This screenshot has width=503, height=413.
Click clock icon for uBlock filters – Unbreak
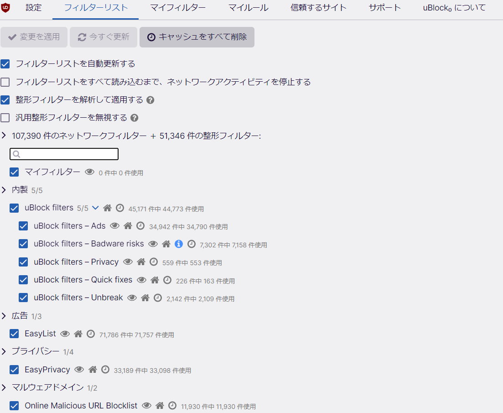point(157,298)
